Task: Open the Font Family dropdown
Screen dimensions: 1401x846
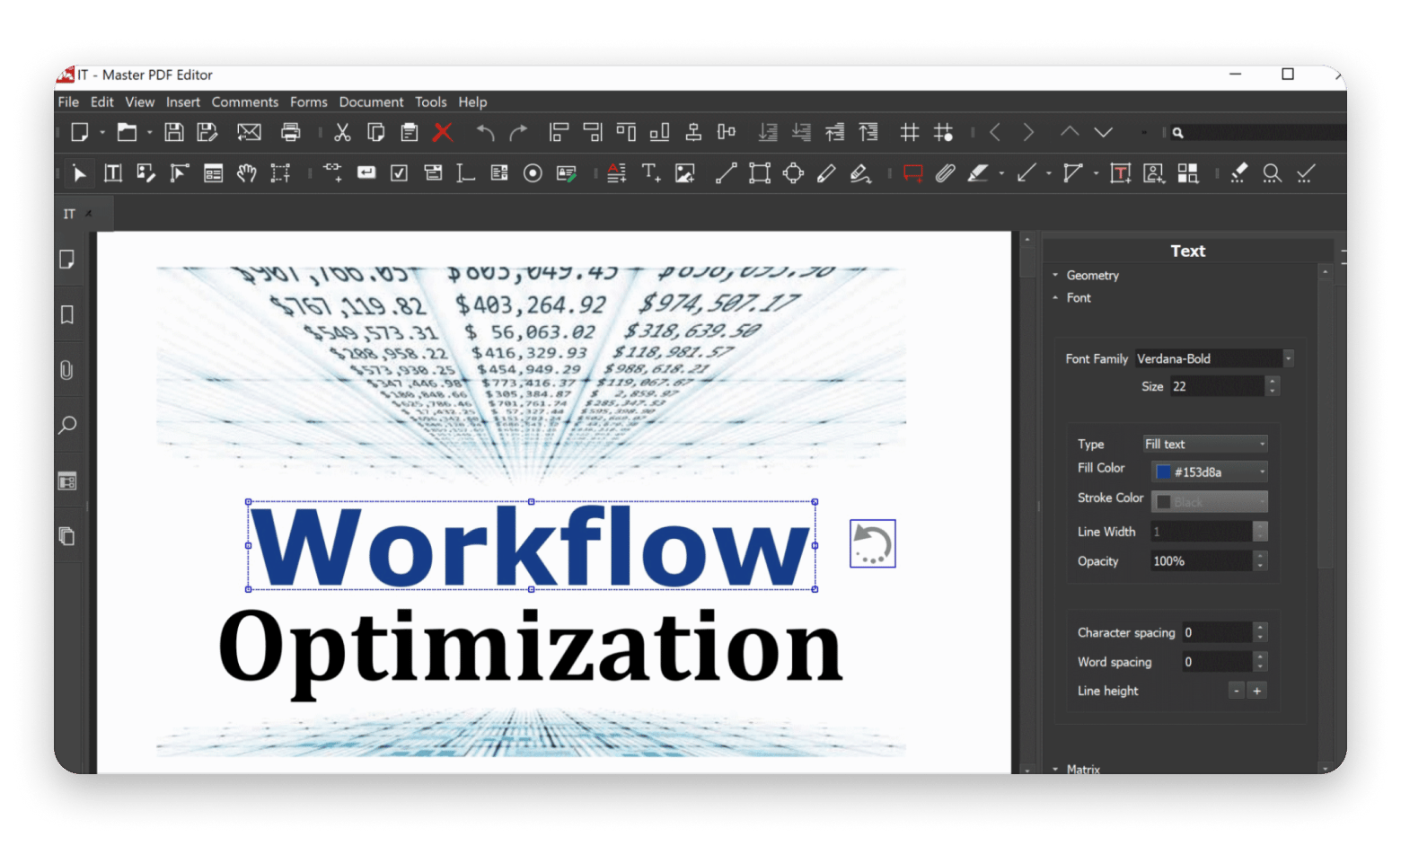Action: tap(1214, 358)
